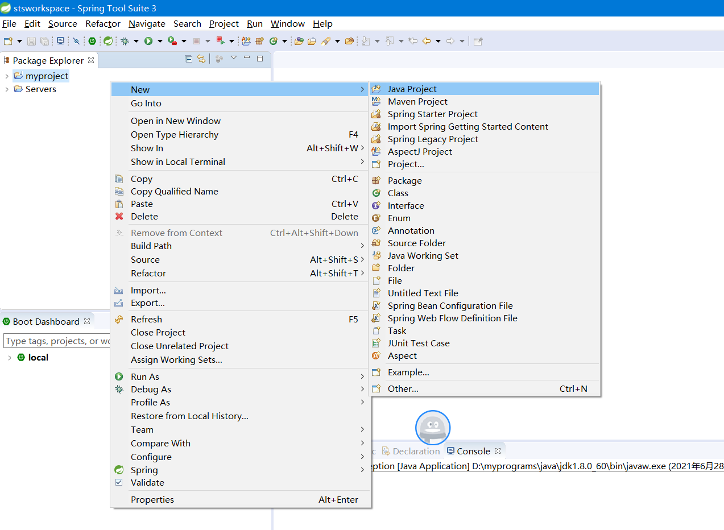Select AspectJ Project entry
The height and width of the screenshot is (530, 724).
tap(484, 151)
